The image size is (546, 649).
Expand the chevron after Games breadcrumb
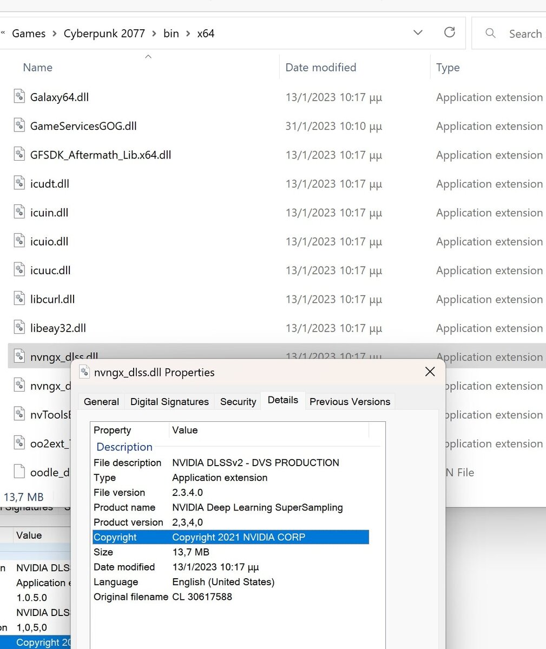tap(54, 34)
